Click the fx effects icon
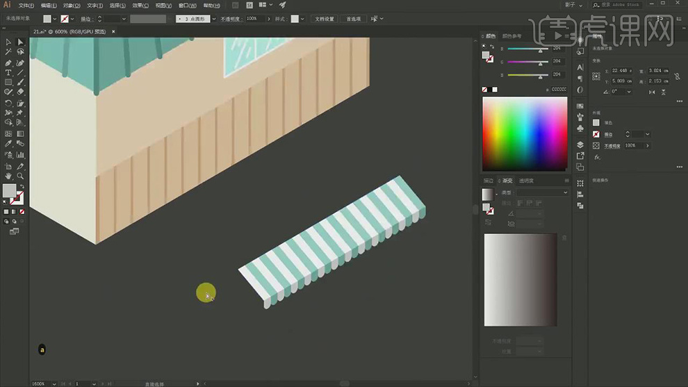This screenshot has height=387, width=688. [x=596, y=158]
